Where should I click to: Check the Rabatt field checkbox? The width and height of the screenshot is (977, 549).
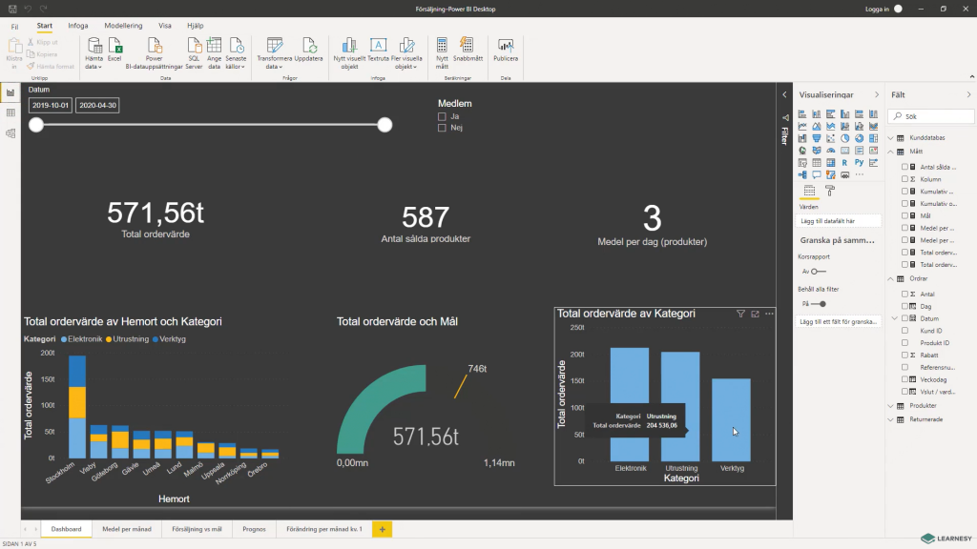(x=904, y=355)
